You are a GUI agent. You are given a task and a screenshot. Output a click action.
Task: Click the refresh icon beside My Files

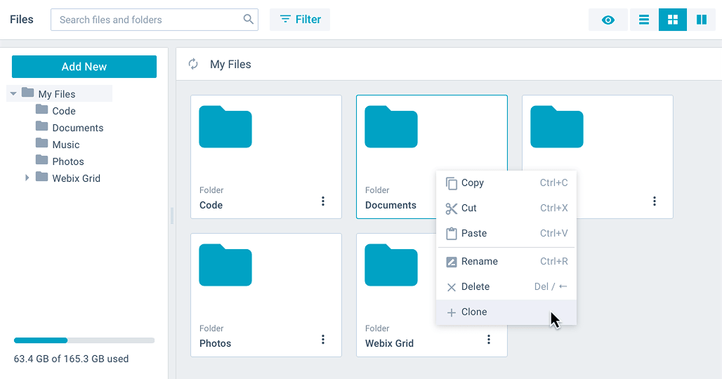tap(193, 65)
